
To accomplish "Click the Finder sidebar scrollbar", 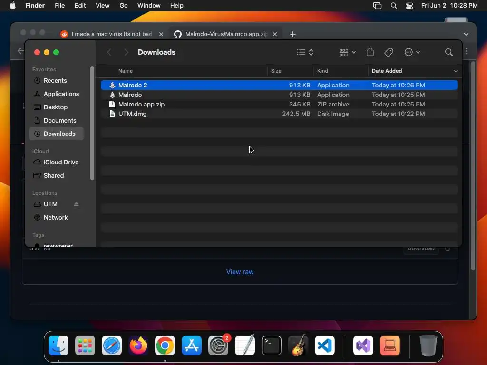I will (x=92, y=123).
